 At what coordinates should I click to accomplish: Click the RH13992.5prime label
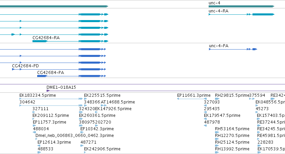(x=232, y=149)
